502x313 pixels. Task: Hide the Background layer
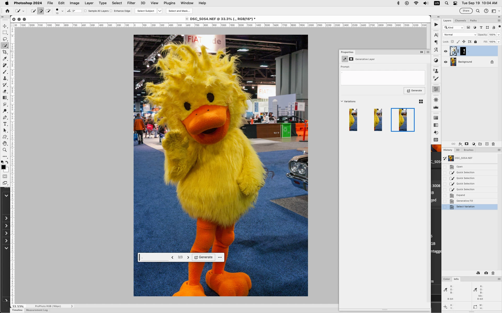point(446,62)
